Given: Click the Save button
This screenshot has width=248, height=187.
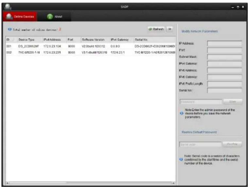Looking at the screenshot, I should 233,102.
